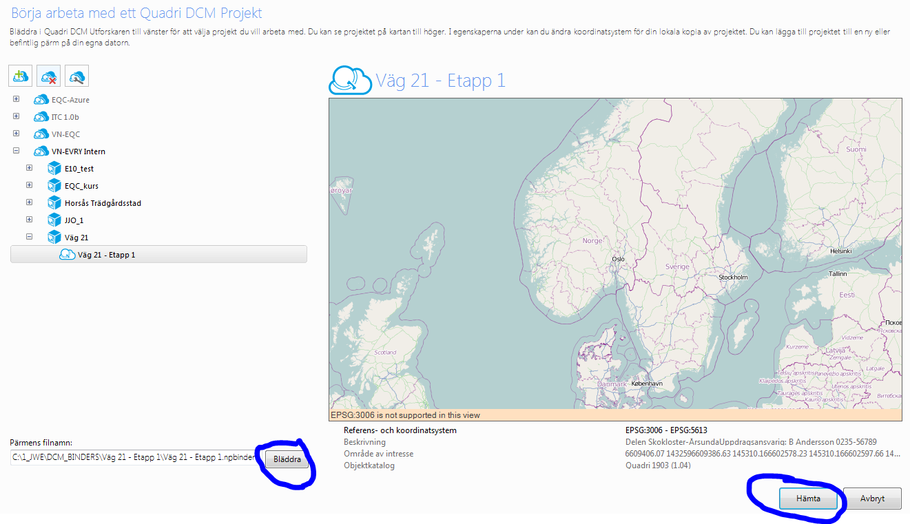
Task: Click the Område av intresse property label
Action: [x=379, y=454]
